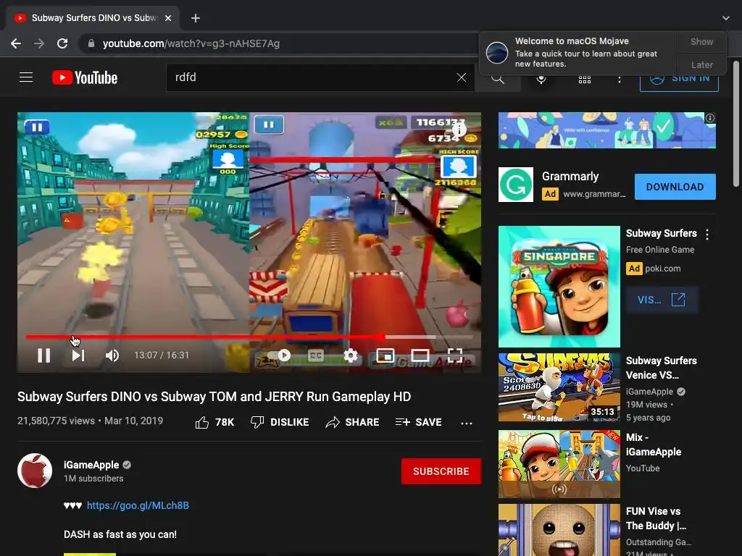Click the address bar with the YouTube URL
Viewport: 742px width, 556px height.
point(279,43)
